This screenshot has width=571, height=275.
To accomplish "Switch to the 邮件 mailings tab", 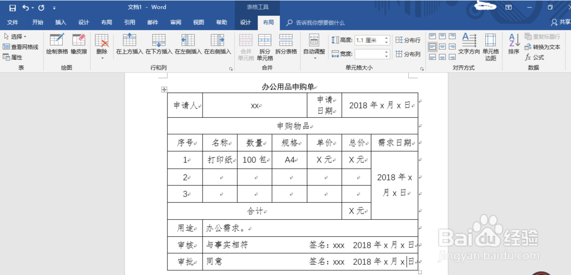I will [152, 23].
